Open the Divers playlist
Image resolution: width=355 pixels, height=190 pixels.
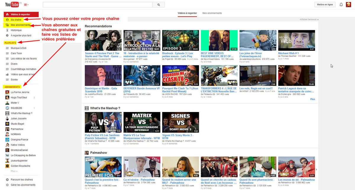click(x=14, y=64)
